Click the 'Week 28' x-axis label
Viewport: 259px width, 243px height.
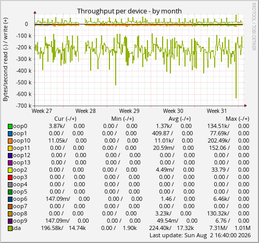click(x=85, y=111)
